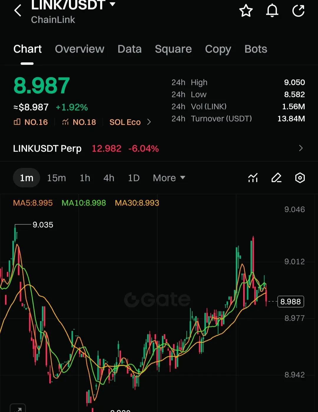The height and width of the screenshot is (412, 318).
Task: Tap the 9.012 price axis label
Action: point(294,261)
